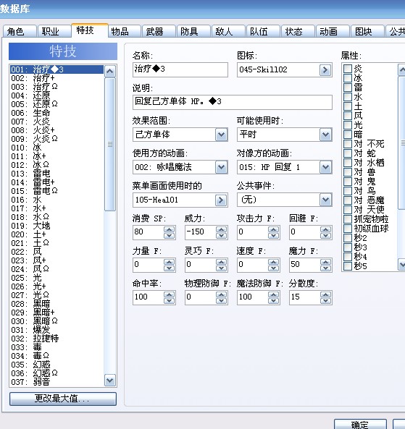Click the 更改最大值 button
405x429 pixels.
click(63, 399)
